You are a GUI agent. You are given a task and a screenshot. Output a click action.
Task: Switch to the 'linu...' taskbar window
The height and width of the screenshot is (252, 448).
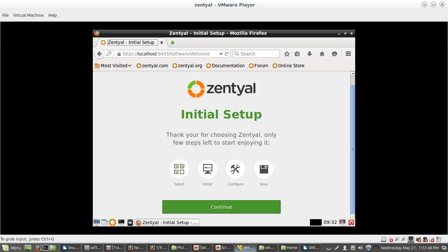(71, 248)
